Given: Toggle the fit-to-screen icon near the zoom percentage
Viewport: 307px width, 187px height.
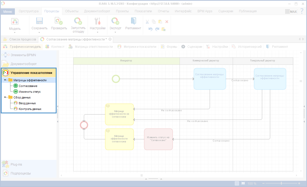Looking at the screenshot, I should tap(243, 183).
